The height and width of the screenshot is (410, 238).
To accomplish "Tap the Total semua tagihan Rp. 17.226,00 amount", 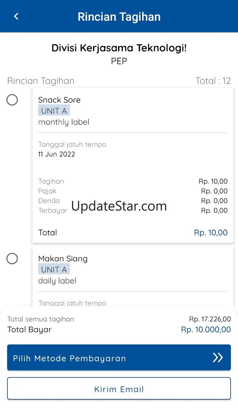I will 210,319.
